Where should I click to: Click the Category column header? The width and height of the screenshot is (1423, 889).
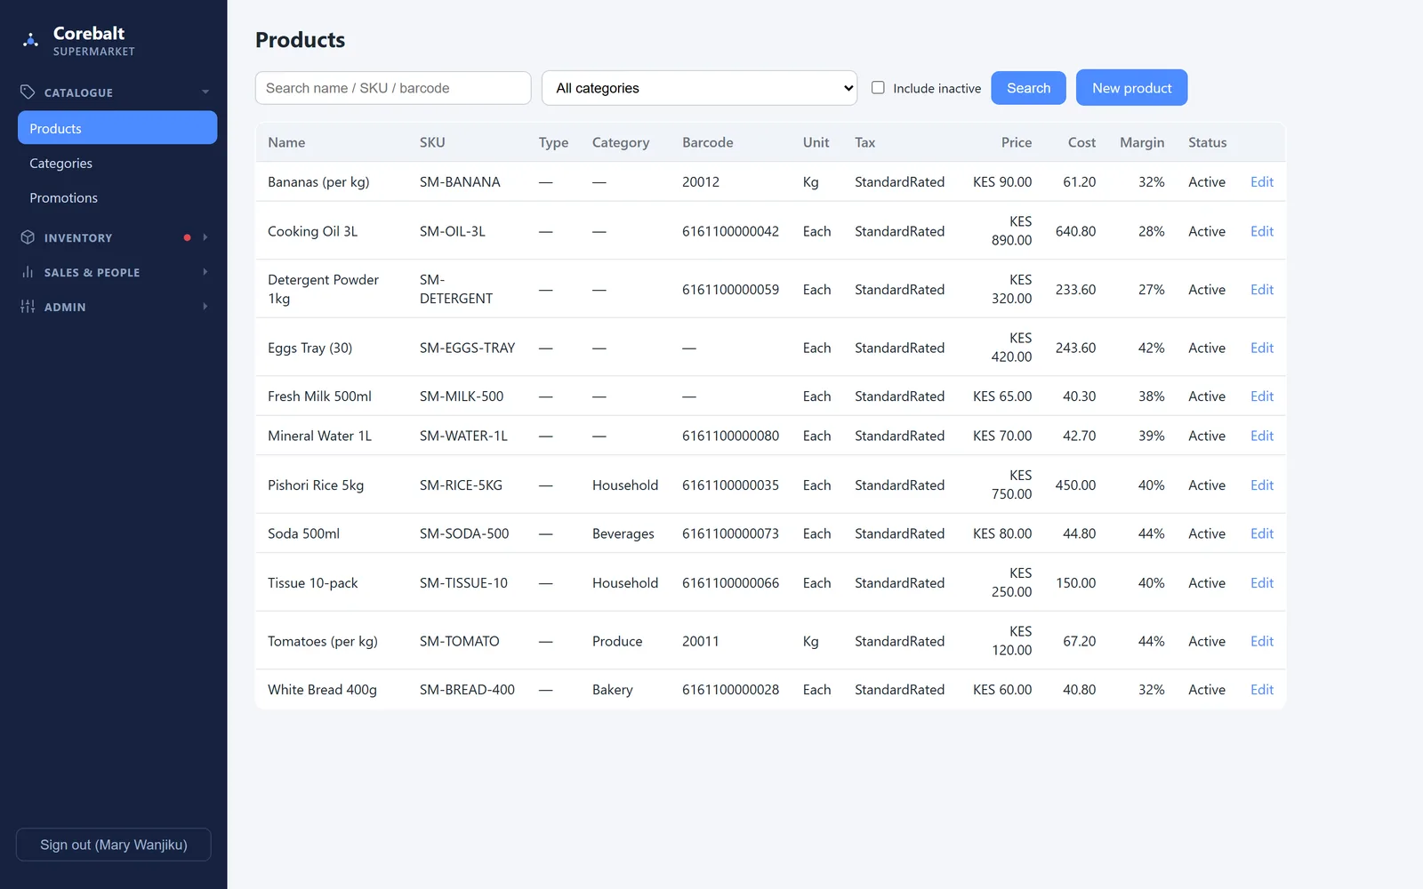click(621, 142)
